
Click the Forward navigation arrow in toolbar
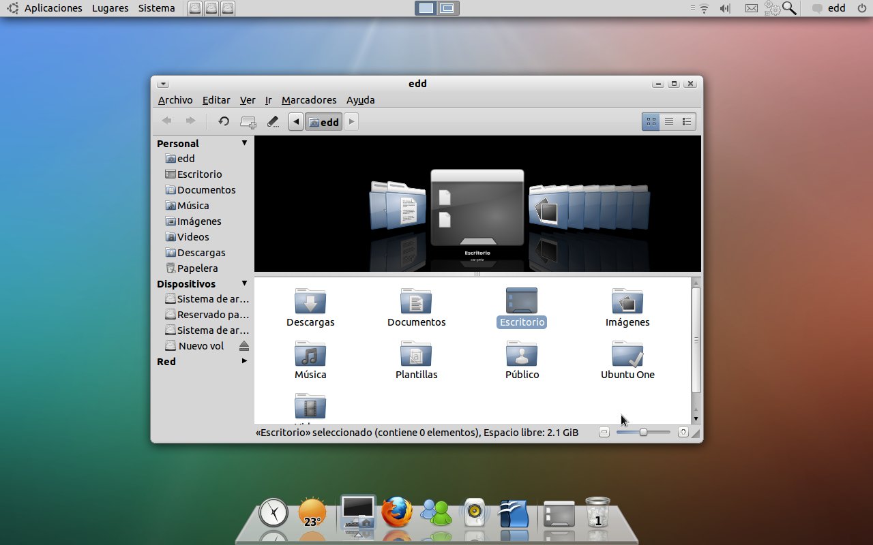click(190, 121)
